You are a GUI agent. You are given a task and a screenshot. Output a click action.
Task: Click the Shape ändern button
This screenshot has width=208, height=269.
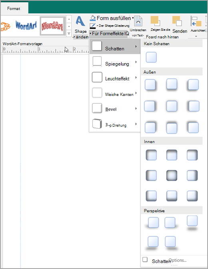click(80, 27)
